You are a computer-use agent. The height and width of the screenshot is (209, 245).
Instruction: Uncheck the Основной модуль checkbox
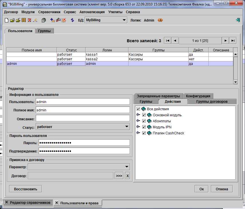coord(144,115)
